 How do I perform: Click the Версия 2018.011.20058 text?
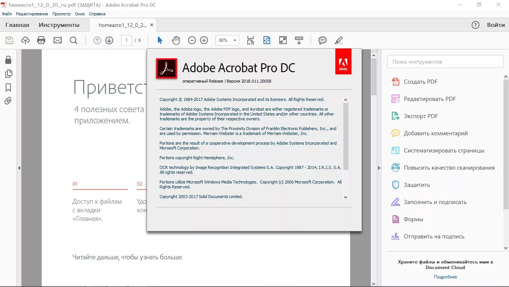[249, 81]
